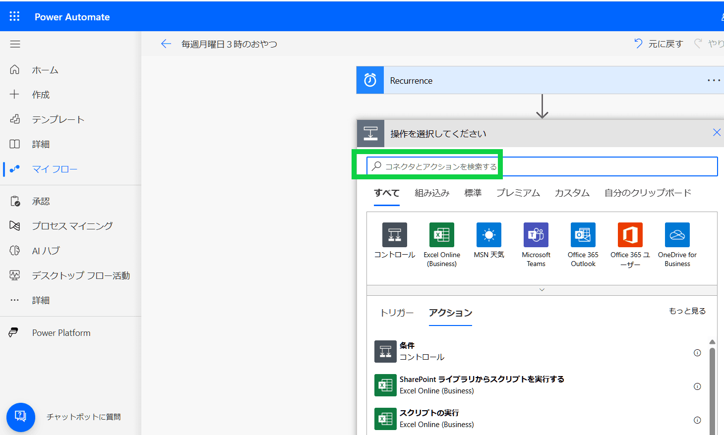724x435 pixels.
Task: Click the もっと見る link
Action: click(687, 311)
